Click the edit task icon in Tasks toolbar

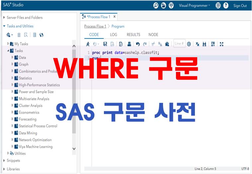[x=26, y=35]
